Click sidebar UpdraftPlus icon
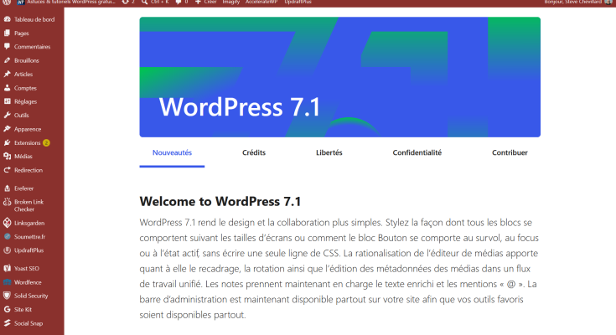616x335 pixels. [7, 250]
